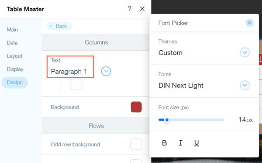The image size is (262, 163).
Task: Switch to the Main tab
Action: coord(12,30)
